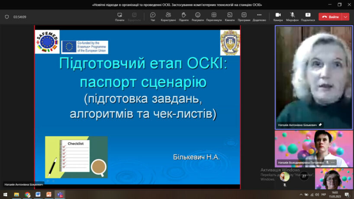This screenshot has height=199, width=354.
Task: Leave the meeting with the Вийти button
Action: point(331,17)
